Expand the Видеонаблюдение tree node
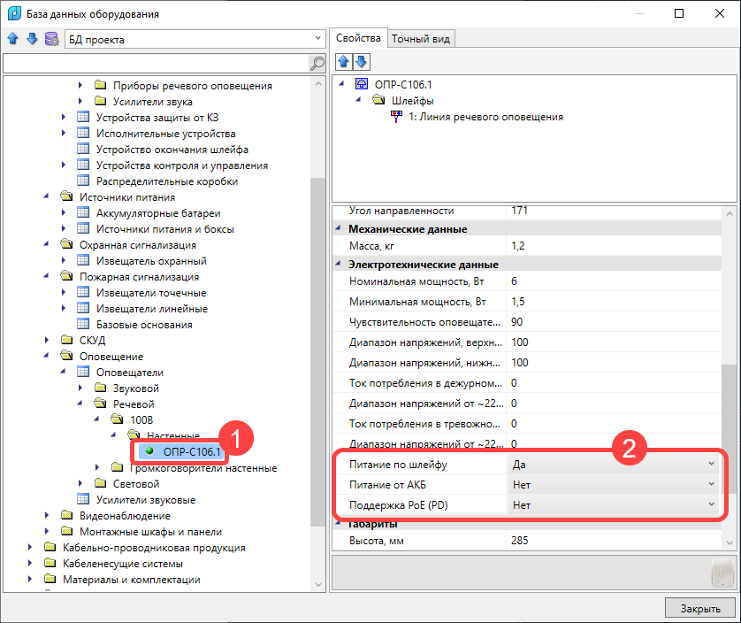Image resolution: width=741 pixels, height=623 pixels. pos(46,516)
